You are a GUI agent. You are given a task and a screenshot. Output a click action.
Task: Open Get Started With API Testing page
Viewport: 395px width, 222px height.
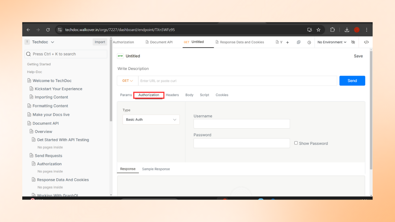point(63,140)
